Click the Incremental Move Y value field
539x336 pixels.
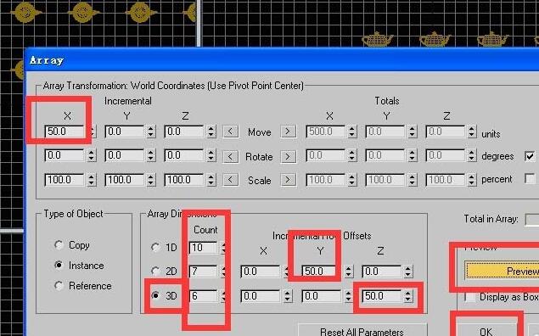click(125, 132)
